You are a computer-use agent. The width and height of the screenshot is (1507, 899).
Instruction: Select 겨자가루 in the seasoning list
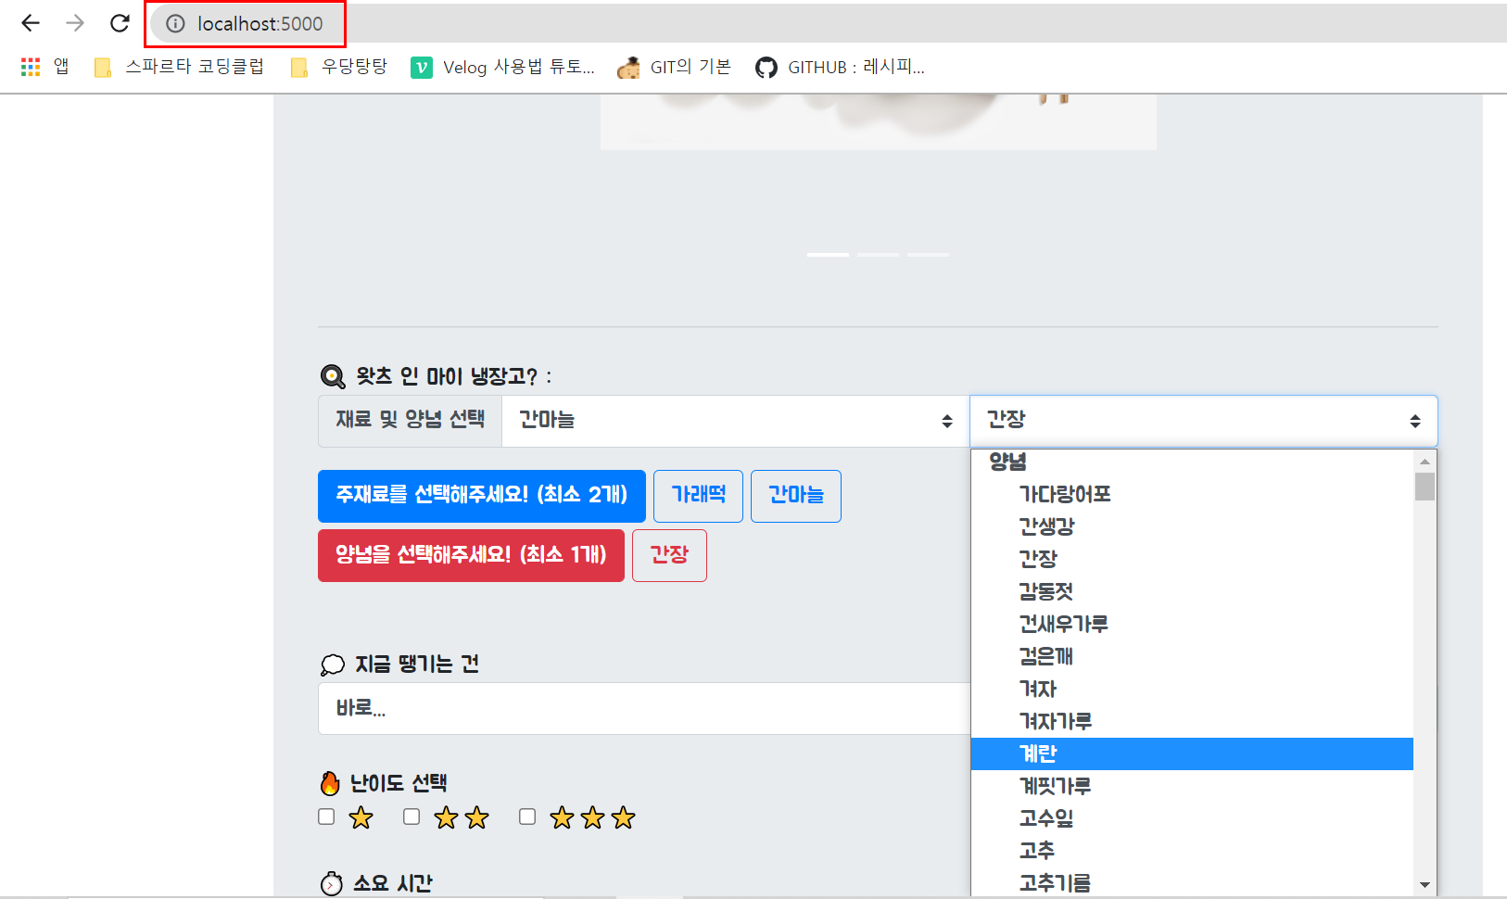click(1192, 721)
